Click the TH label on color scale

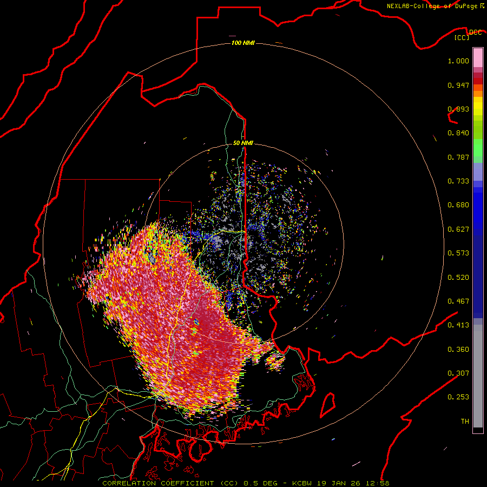(x=465, y=422)
